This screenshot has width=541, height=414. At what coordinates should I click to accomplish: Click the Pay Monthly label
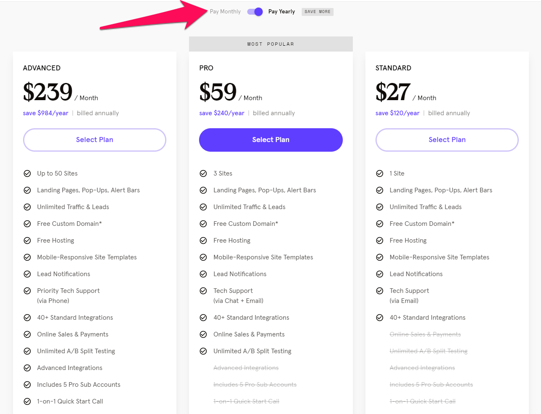(x=225, y=12)
